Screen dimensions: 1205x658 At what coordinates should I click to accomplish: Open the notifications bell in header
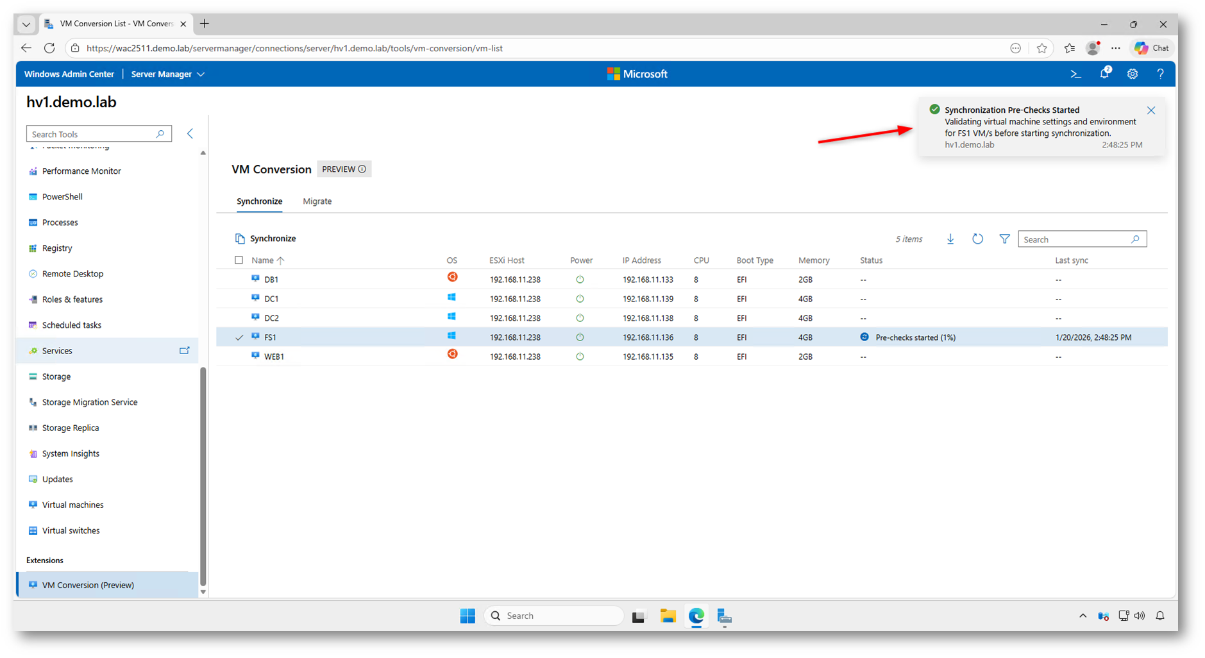[1104, 74]
